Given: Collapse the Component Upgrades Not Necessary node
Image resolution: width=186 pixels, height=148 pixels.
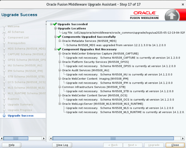Looking at the screenshot, I should 55,49.
